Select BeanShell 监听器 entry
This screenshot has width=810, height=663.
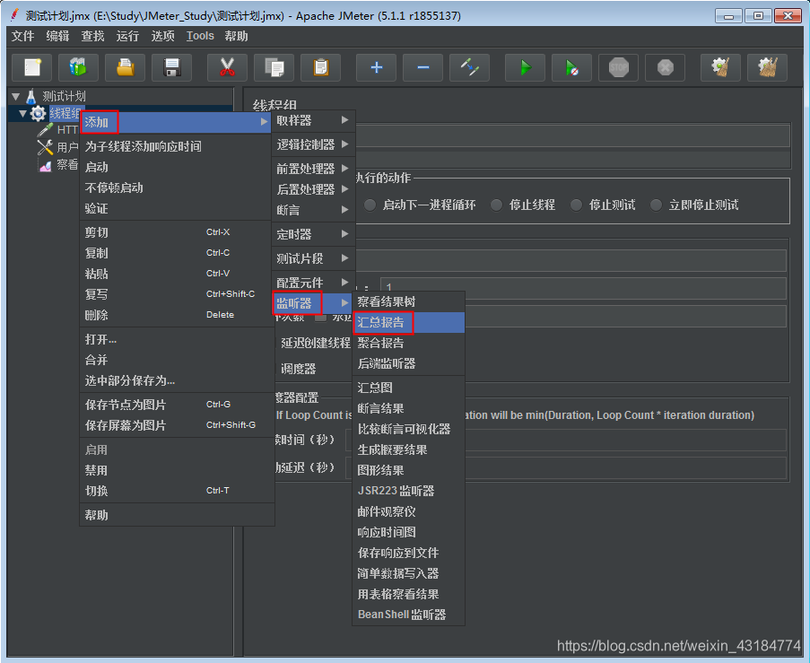pyautogui.click(x=409, y=615)
